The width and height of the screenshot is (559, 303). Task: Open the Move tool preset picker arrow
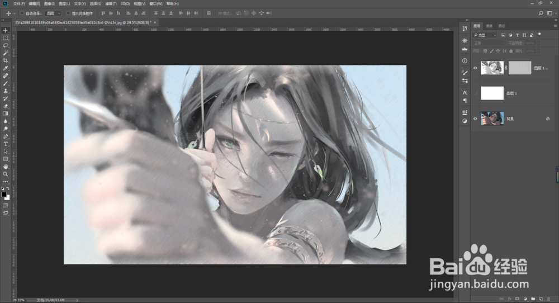point(15,13)
